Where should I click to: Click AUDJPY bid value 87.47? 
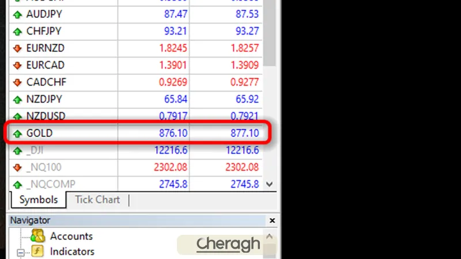pos(176,14)
